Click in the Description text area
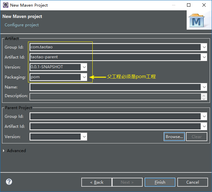212x192 pixels. click(x=115, y=97)
